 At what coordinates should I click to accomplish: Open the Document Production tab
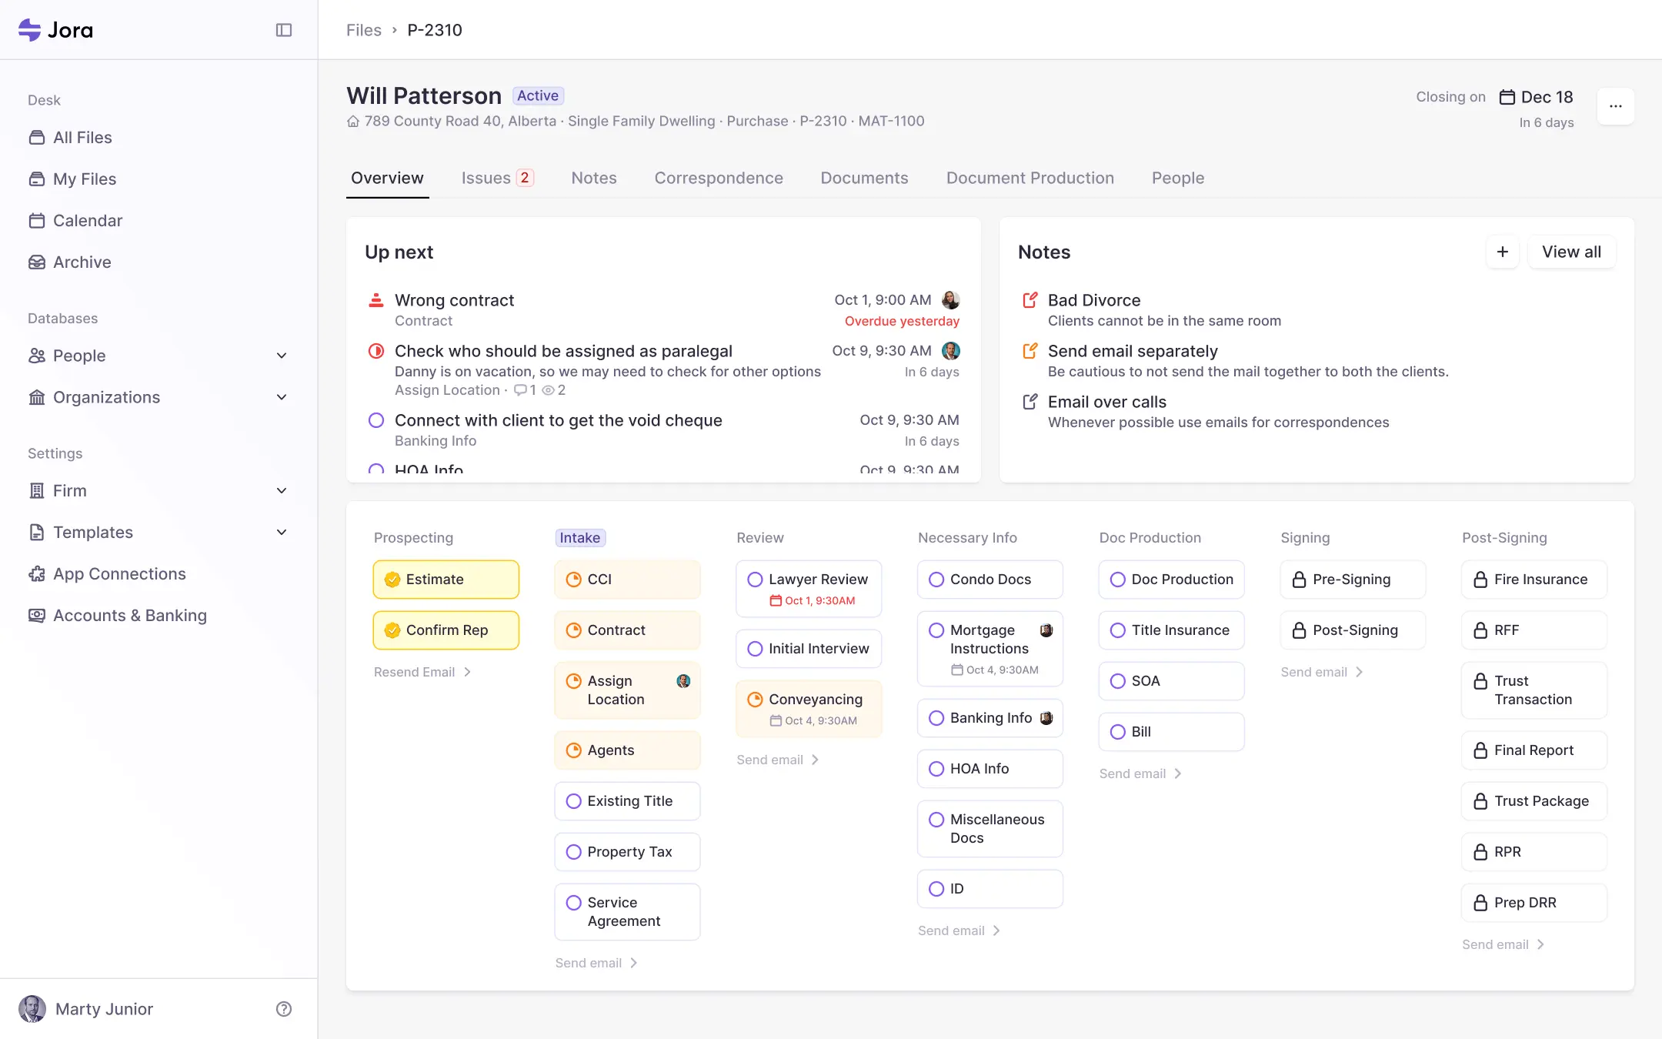[x=1030, y=179]
